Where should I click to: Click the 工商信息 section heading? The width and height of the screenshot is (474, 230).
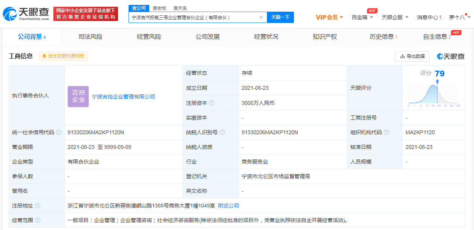(x=21, y=56)
